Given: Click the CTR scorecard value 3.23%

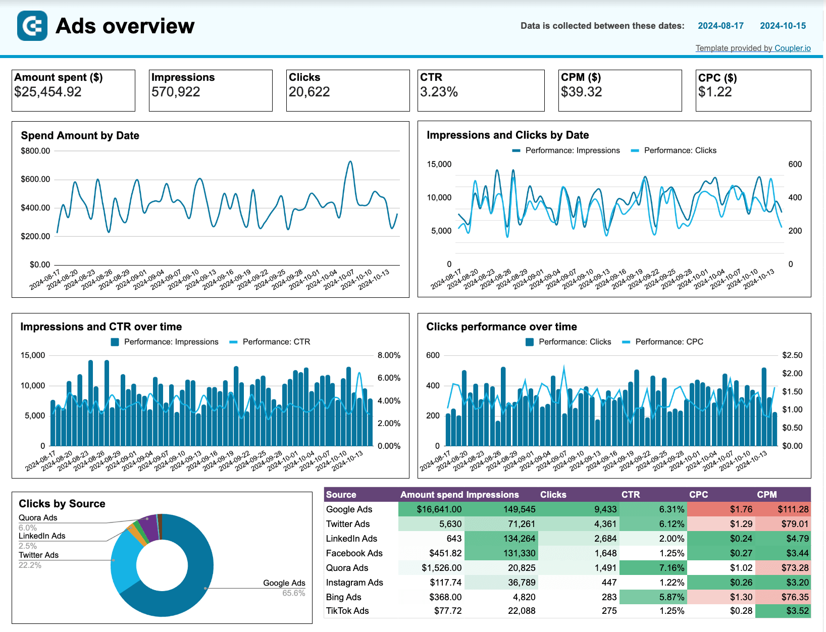Looking at the screenshot, I should point(439,92).
